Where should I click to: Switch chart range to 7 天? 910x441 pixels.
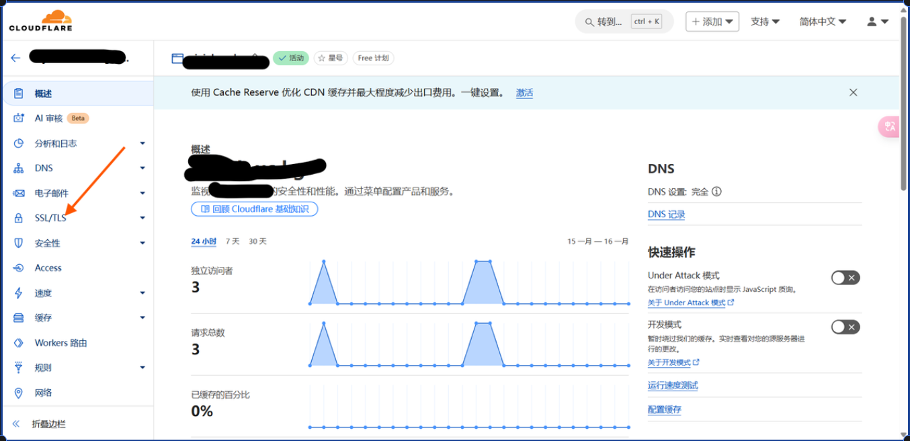[233, 241]
